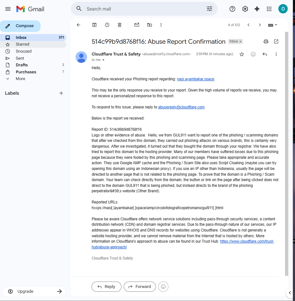
Task: Open the Snoozed folder
Action: pos(33,51)
